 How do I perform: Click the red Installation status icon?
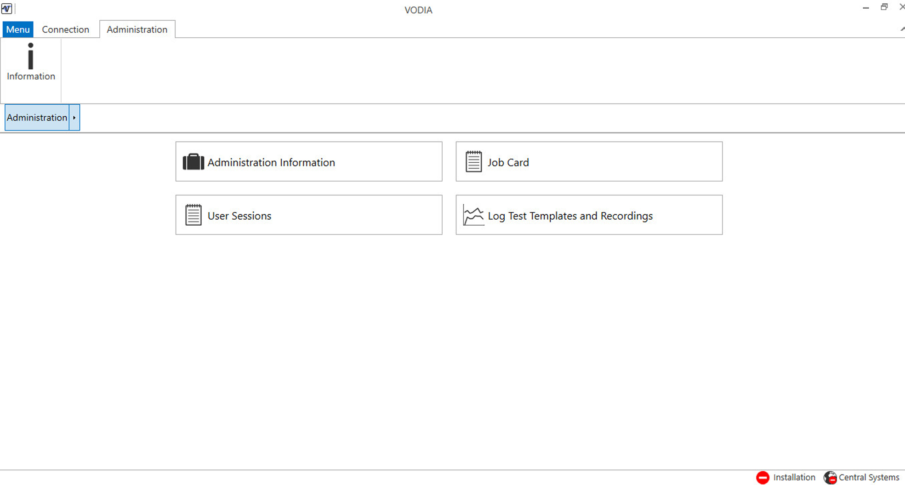(x=763, y=478)
